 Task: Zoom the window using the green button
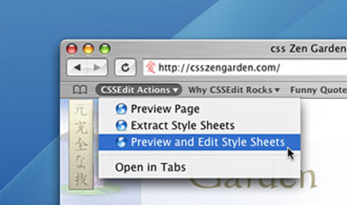click(x=105, y=49)
